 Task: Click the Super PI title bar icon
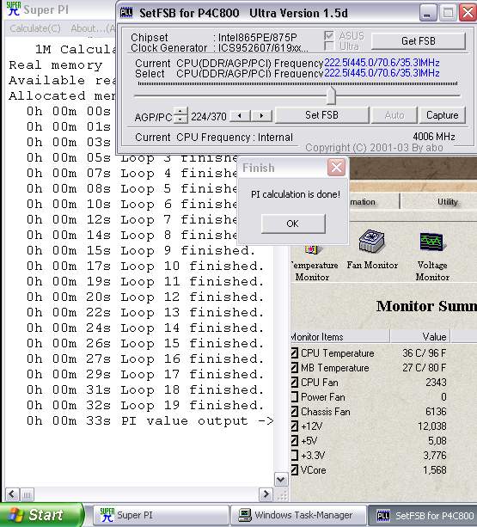pos(14,9)
